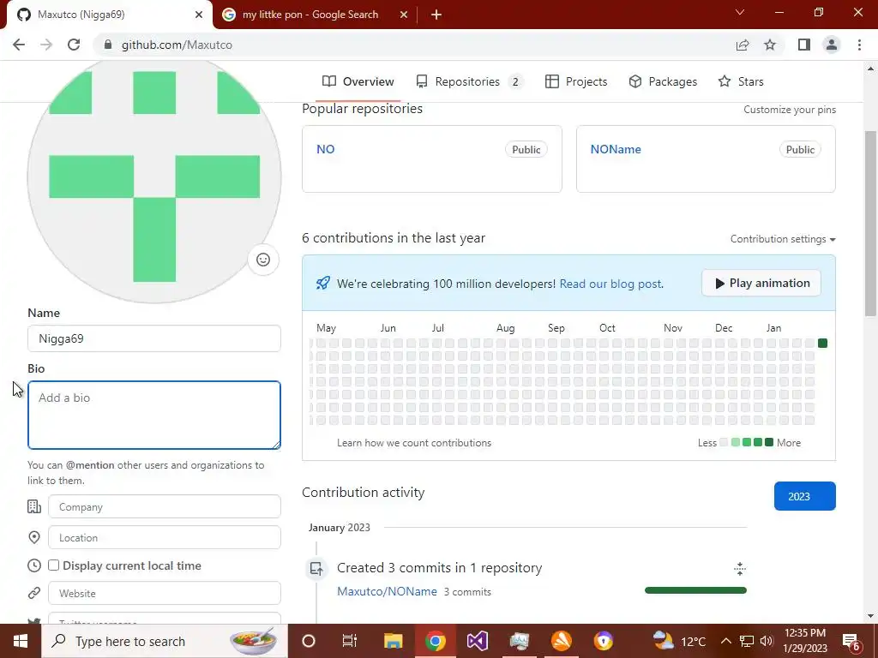
Task: Open Maxutco/NOName activity link
Action: coord(387,591)
